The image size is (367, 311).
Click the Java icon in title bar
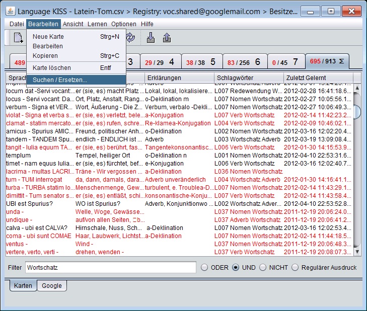[x=11, y=11]
